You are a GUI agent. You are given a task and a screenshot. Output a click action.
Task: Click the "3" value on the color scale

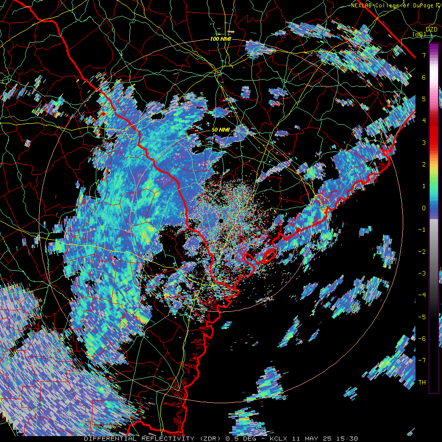424,142
